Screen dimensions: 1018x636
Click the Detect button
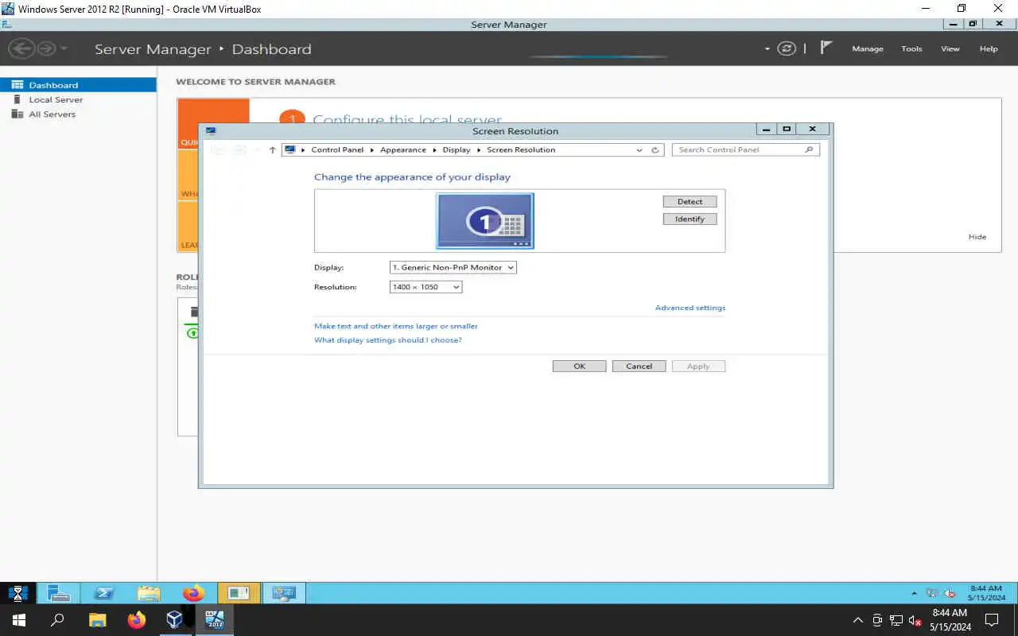click(690, 202)
